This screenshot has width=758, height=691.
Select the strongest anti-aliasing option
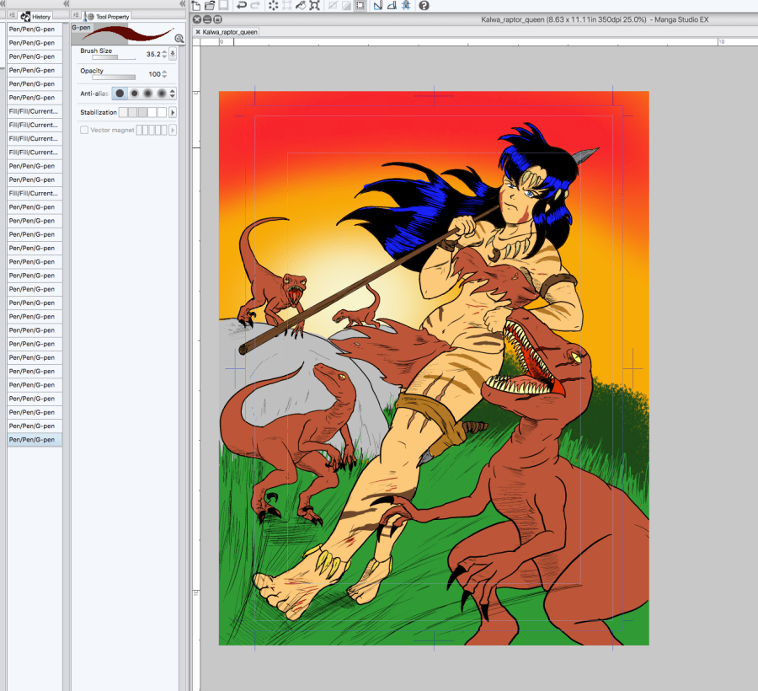[x=161, y=94]
